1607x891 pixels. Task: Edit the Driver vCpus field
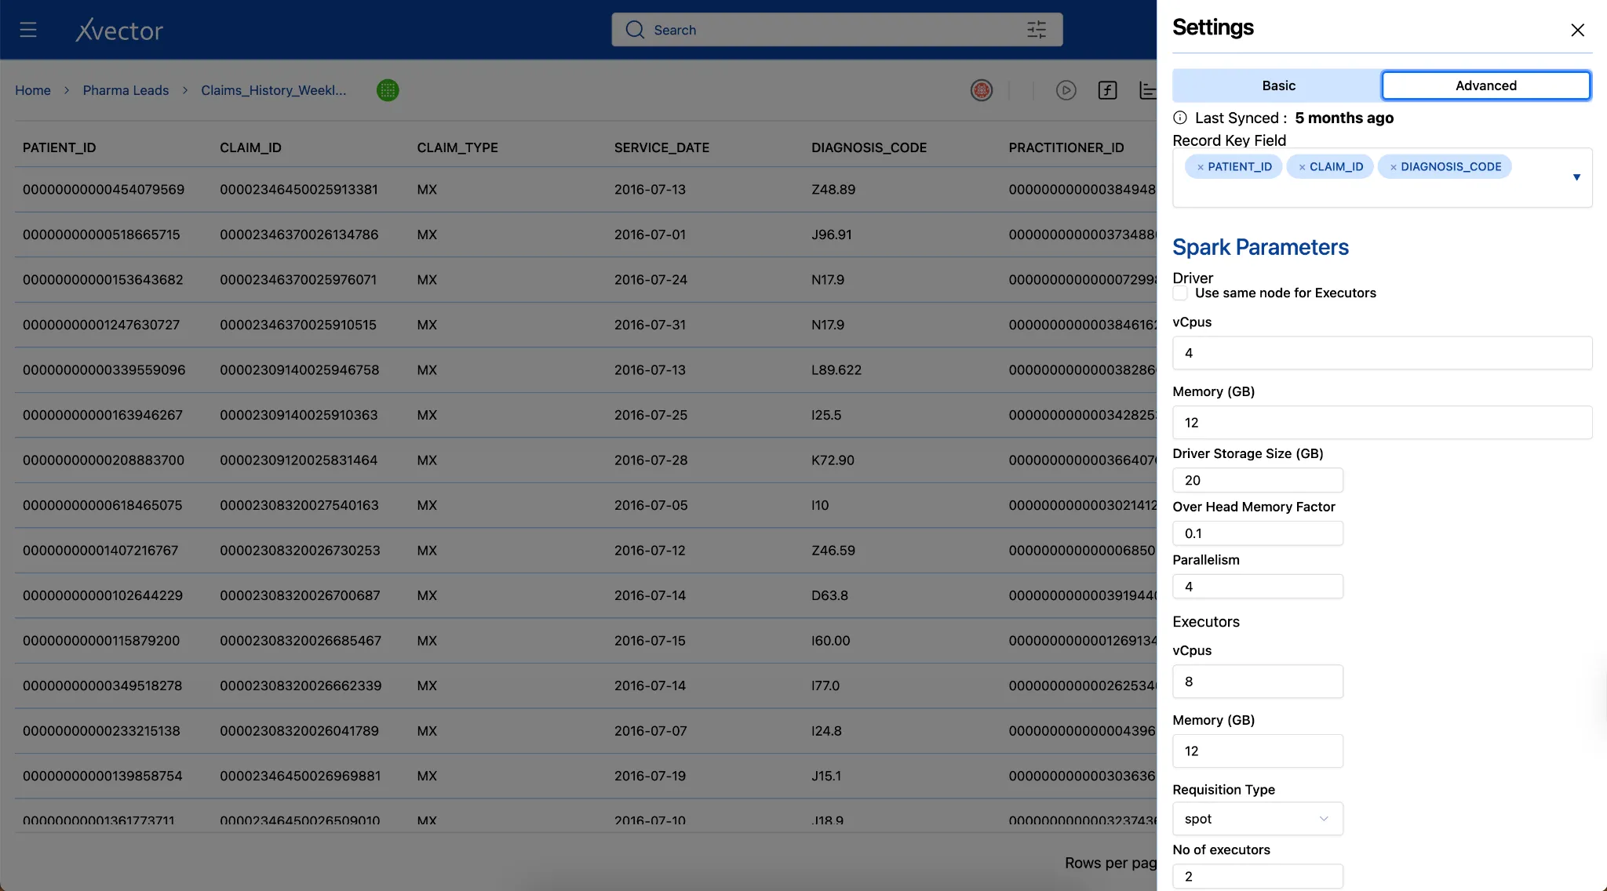[1382, 353]
